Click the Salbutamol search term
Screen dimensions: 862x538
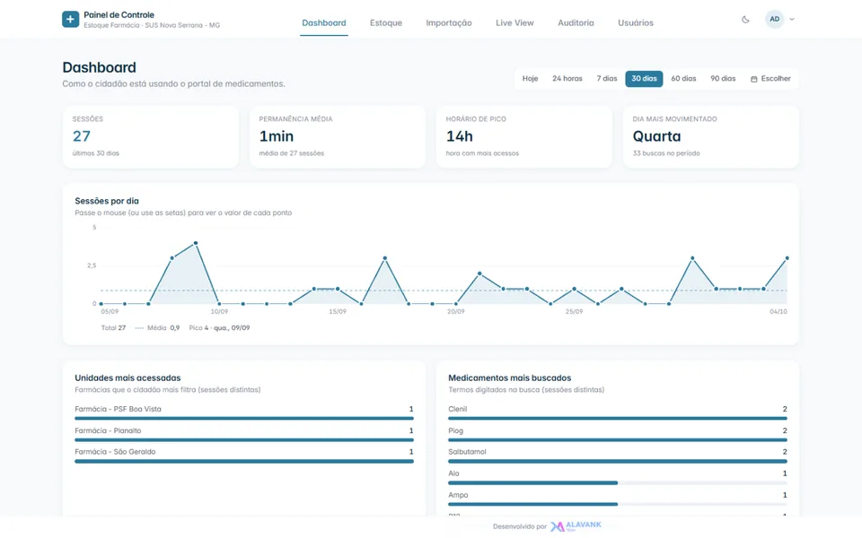coord(467,452)
